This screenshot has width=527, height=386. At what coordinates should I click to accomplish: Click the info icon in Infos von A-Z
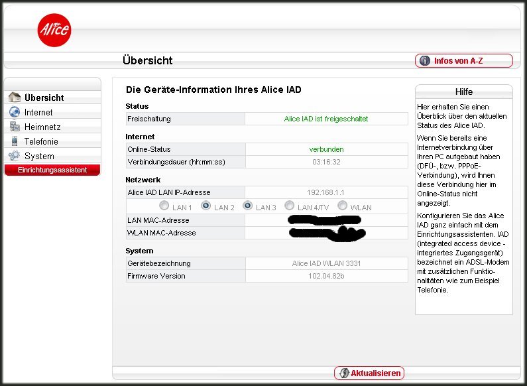point(425,61)
